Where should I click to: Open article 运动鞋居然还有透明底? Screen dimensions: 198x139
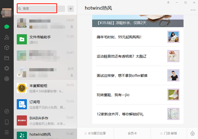138,56
